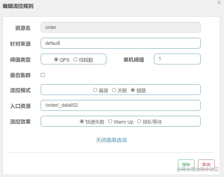
Task: Click the 针对来源 label
Action: pyautogui.click(x=20, y=44)
